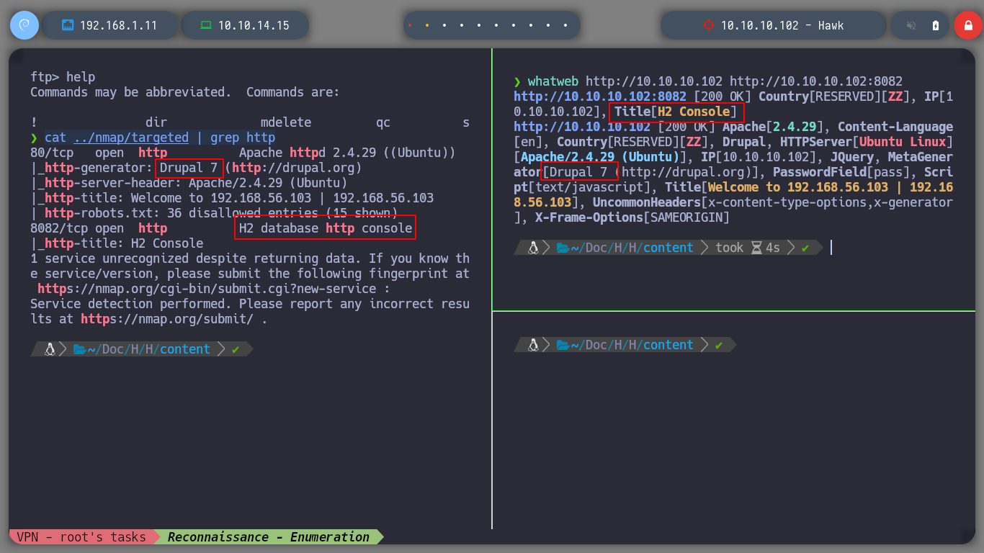The height and width of the screenshot is (553, 984).
Task: Click 'Drupal 7' in the http-generator line
Action: pos(189,168)
